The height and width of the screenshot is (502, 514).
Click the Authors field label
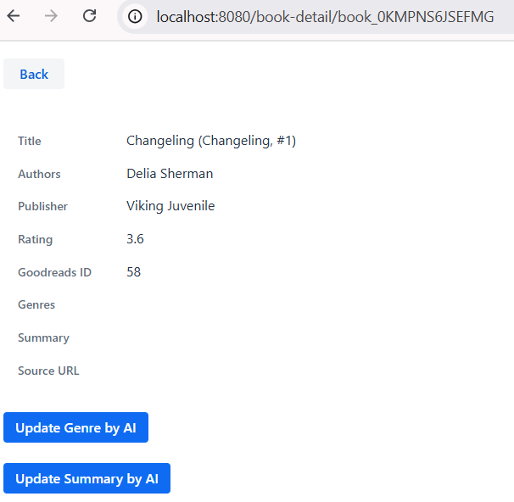coord(39,174)
